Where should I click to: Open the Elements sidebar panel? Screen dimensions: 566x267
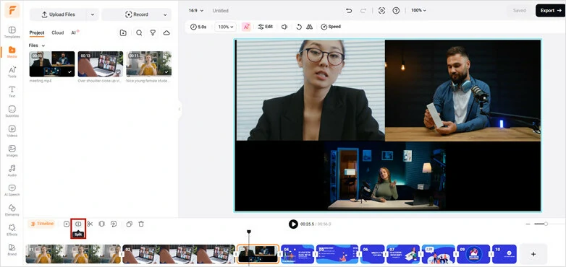tap(12, 210)
